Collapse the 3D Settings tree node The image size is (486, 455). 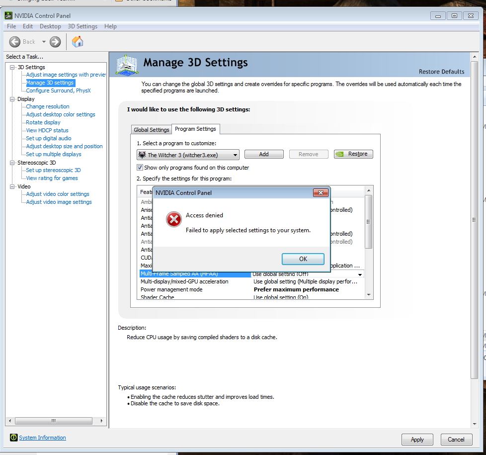tap(12, 67)
